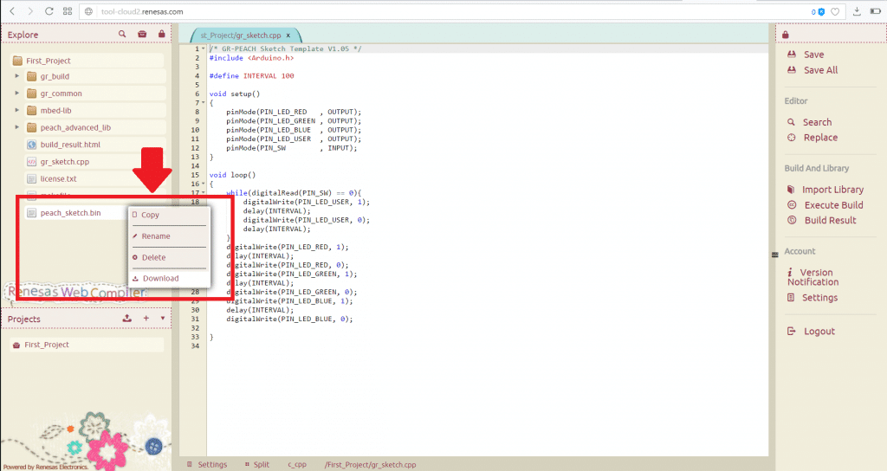Fold the setup() code block at line 7
This screenshot has height=471, width=887.
[x=202, y=102]
